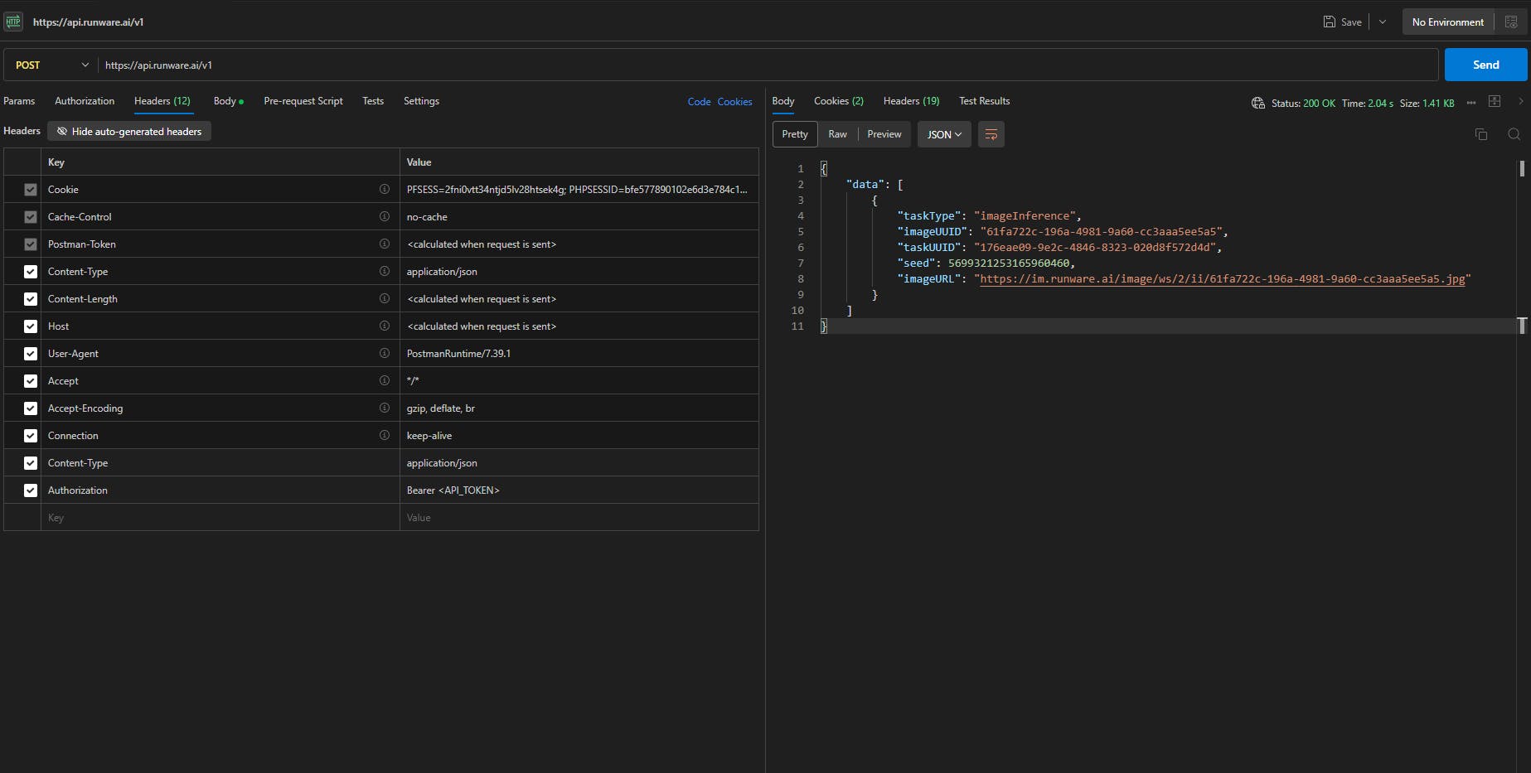This screenshot has width=1531, height=773.
Task: Click the wrap lines icon in response toolbar
Action: [x=991, y=134]
